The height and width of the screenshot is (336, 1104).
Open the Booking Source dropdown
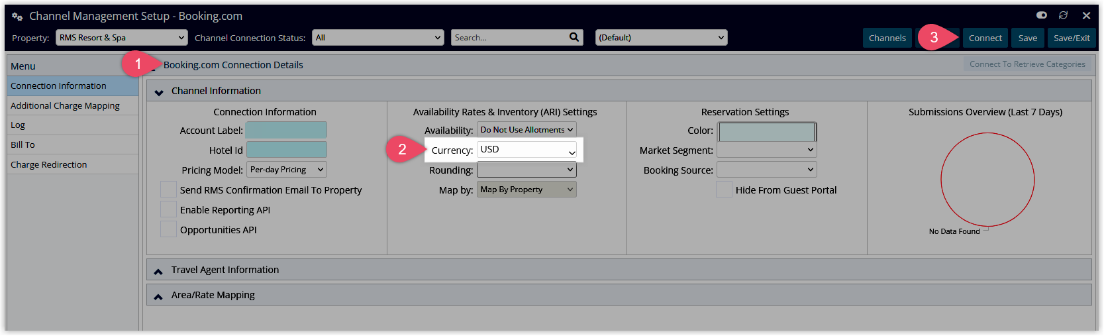767,170
